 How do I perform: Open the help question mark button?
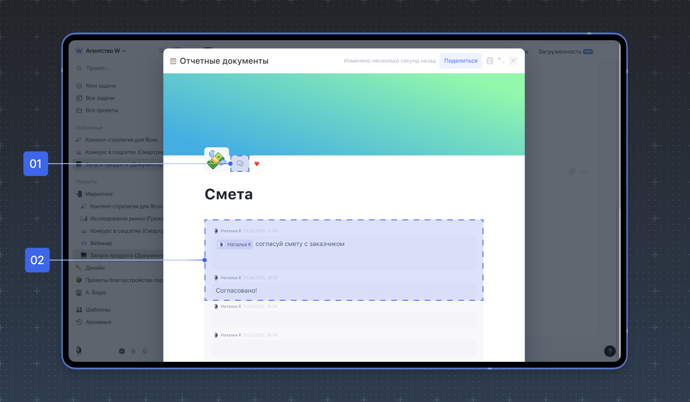point(609,351)
